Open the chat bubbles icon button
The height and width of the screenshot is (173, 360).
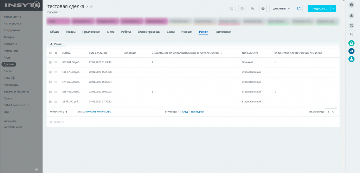[x=252, y=8]
